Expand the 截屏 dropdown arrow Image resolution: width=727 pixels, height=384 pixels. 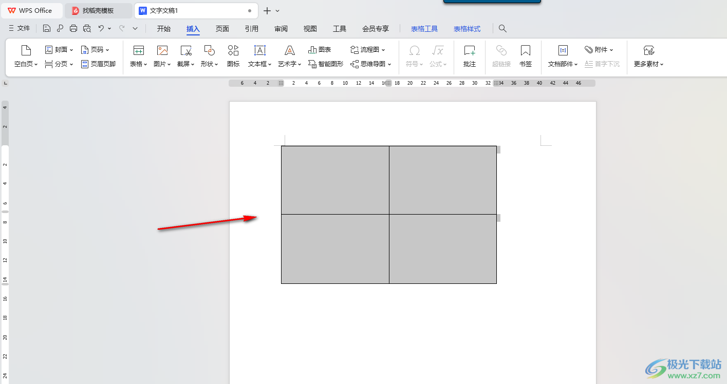pyautogui.click(x=193, y=65)
